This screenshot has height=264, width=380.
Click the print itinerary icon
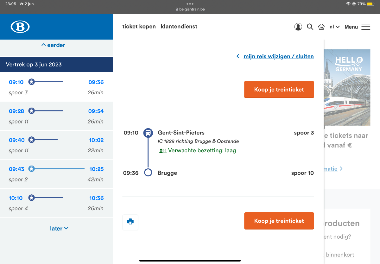[x=130, y=222]
